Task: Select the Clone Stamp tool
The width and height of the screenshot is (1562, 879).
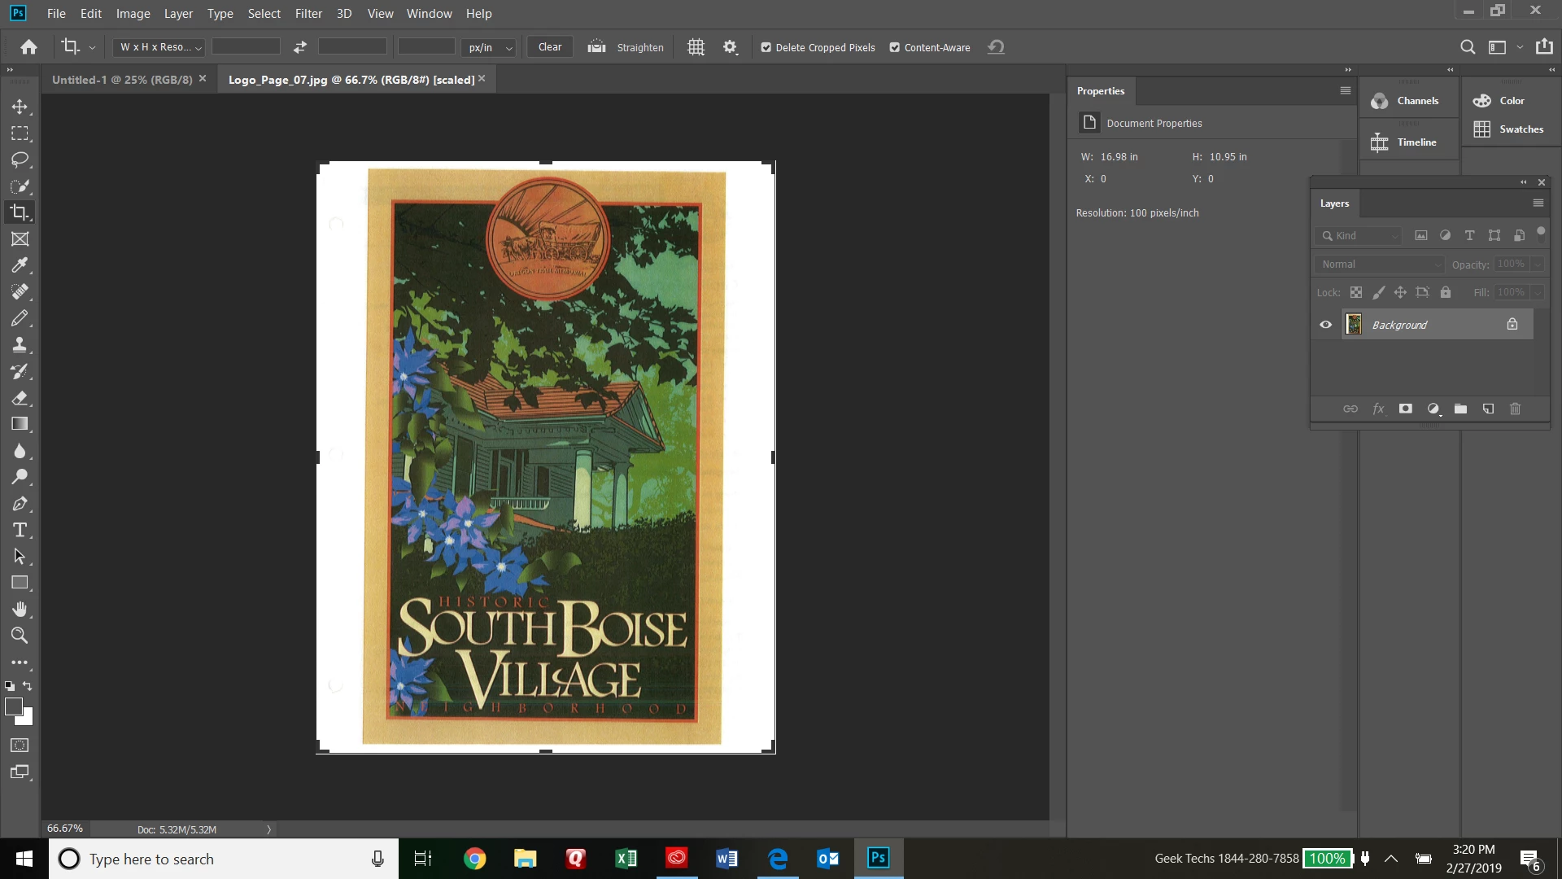Action: click(20, 344)
